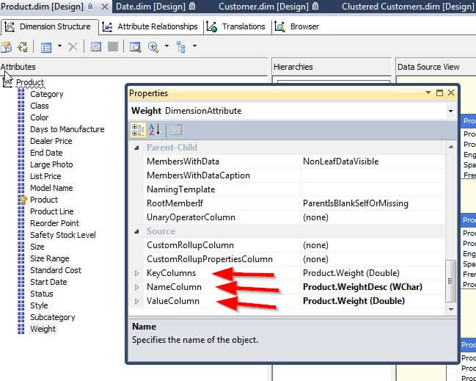Expand the NameColumn property
The image size is (476, 381).
[x=136, y=288]
